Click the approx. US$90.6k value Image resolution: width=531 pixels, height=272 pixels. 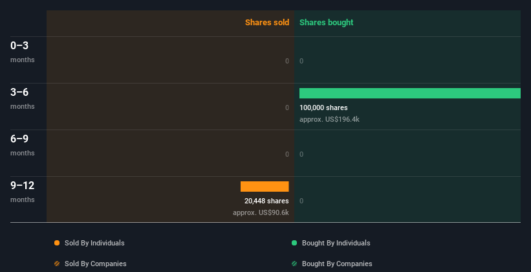[261, 212]
